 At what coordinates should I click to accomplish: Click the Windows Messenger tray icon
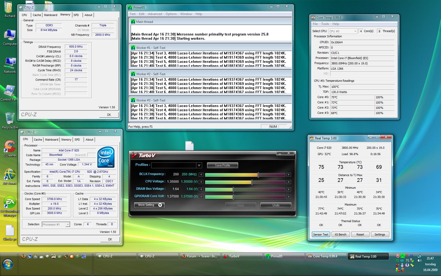click(403, 265)
